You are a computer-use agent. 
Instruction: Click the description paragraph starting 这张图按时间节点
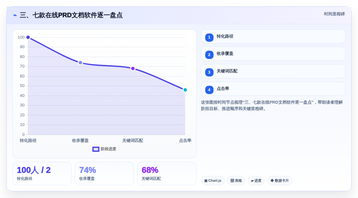272,106
